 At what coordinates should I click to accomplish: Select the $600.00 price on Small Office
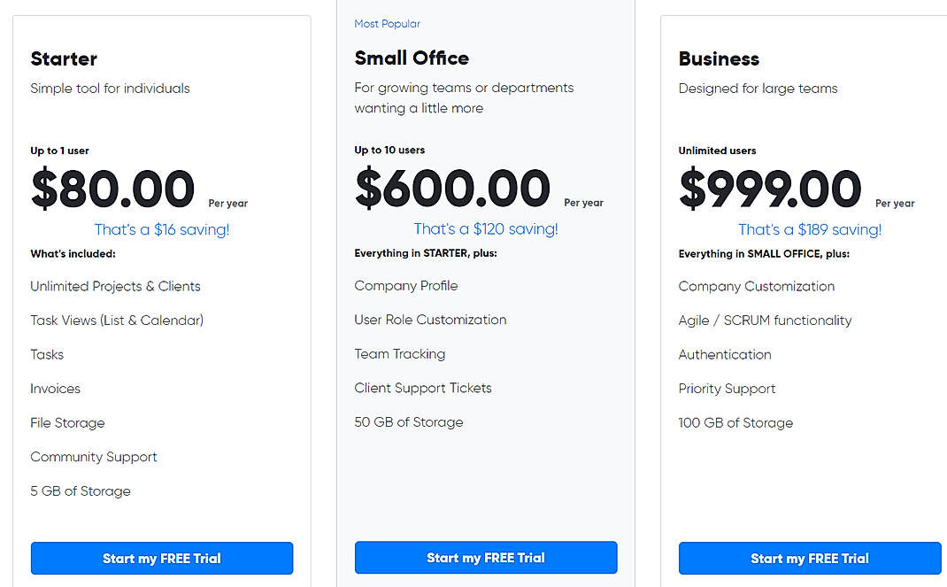[452, 189]
